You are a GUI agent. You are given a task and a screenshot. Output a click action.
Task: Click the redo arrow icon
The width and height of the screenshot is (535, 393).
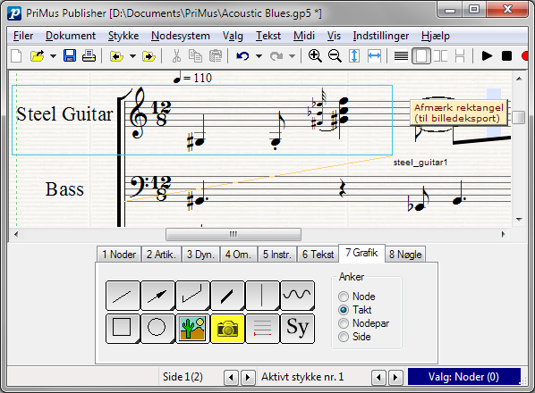[x=276, y=56]
